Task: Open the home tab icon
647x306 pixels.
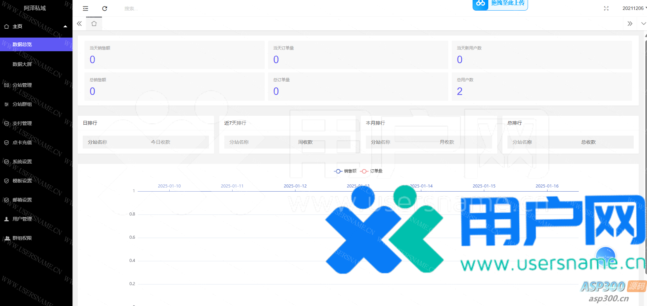Action: pyautogui.click(x=94, y=24)
